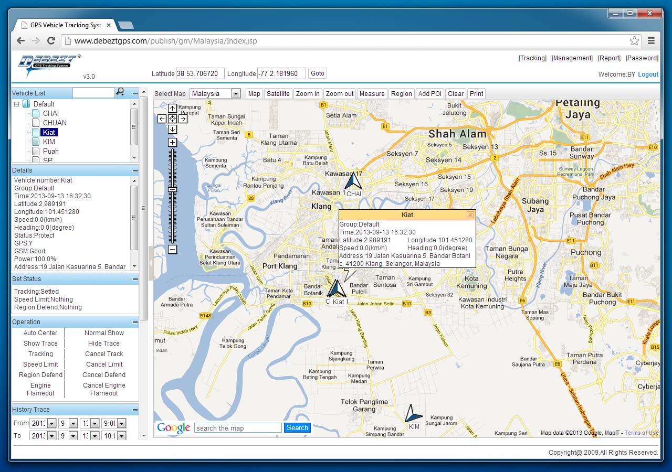This screenshot has width=672, height=472.
Task: Click the document icon beside CHUAN
Action: pos(35,123)
